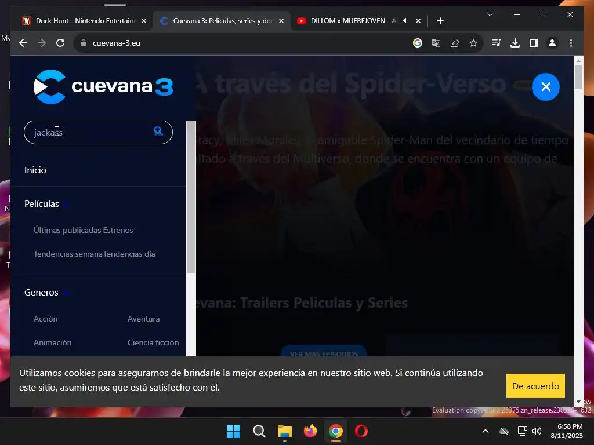Open network status tray icon
Screen dimensions: 594x445
coord(523,431)
